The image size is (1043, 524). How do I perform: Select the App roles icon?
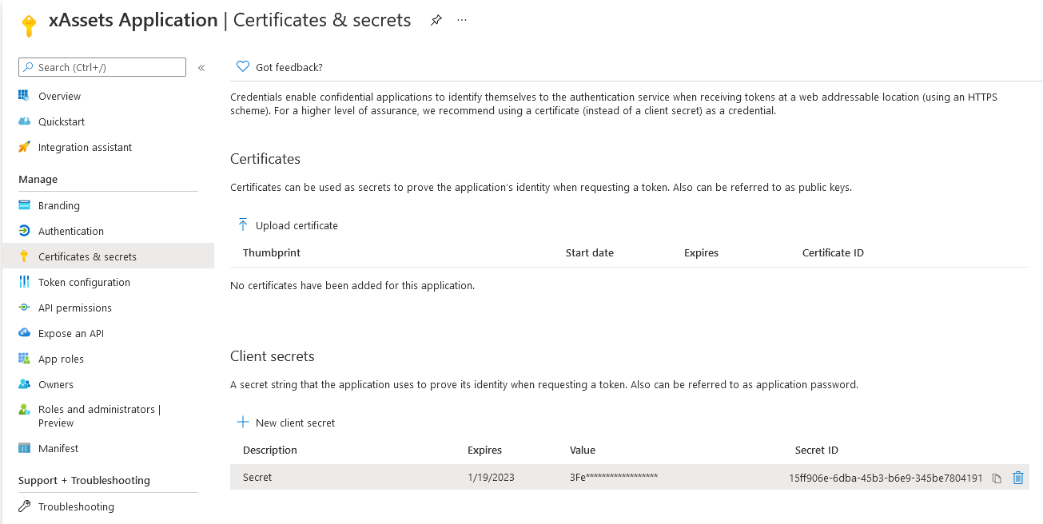click(x=25, y=359)
